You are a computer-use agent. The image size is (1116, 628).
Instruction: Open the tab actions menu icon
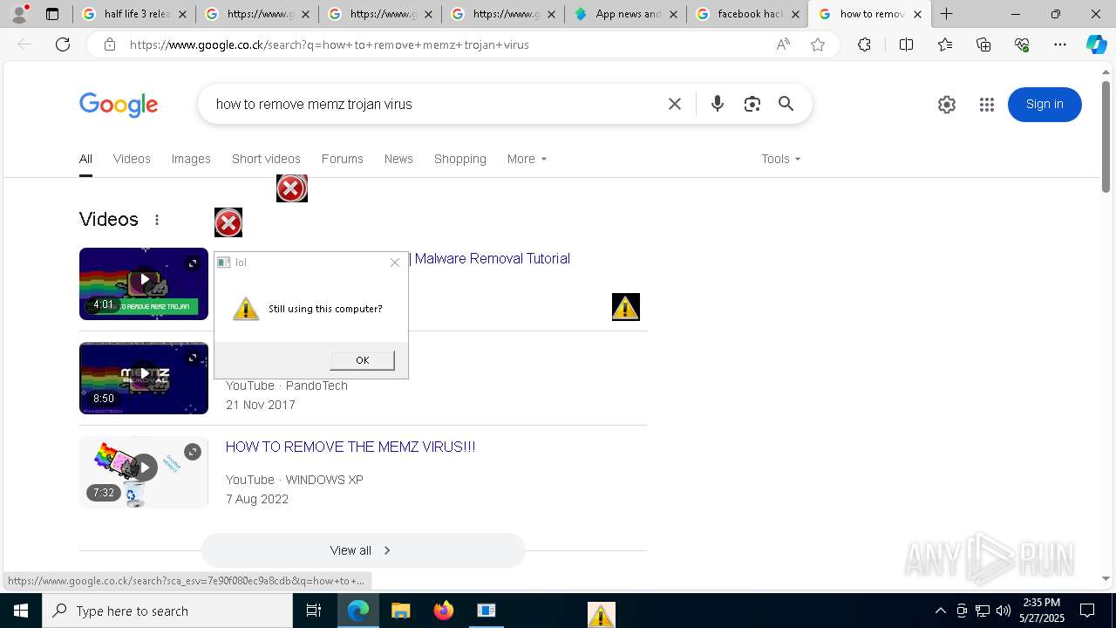click(52, 14)
